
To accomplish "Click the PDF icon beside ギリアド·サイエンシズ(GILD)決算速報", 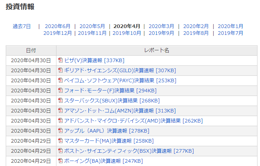I will pos(60,70).
